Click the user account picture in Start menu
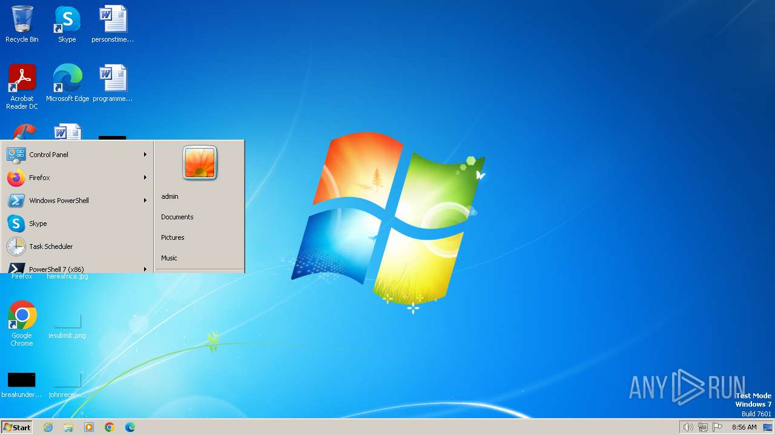This screenshot has height=435, width=775. pos(200,163)
